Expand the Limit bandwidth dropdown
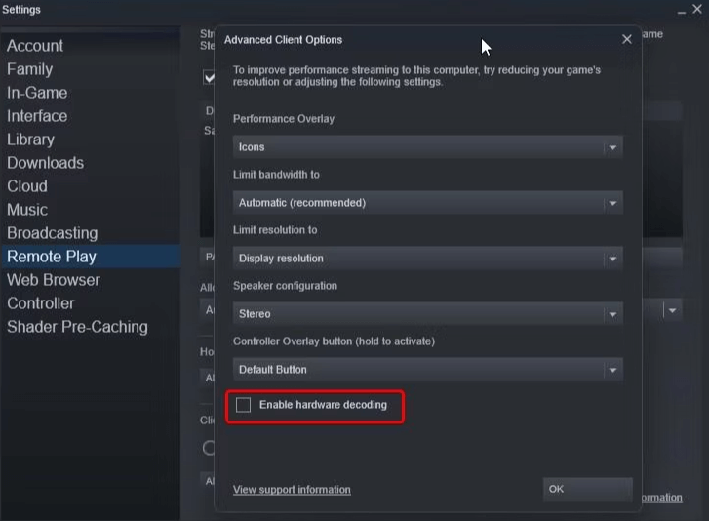 point(428,203)
